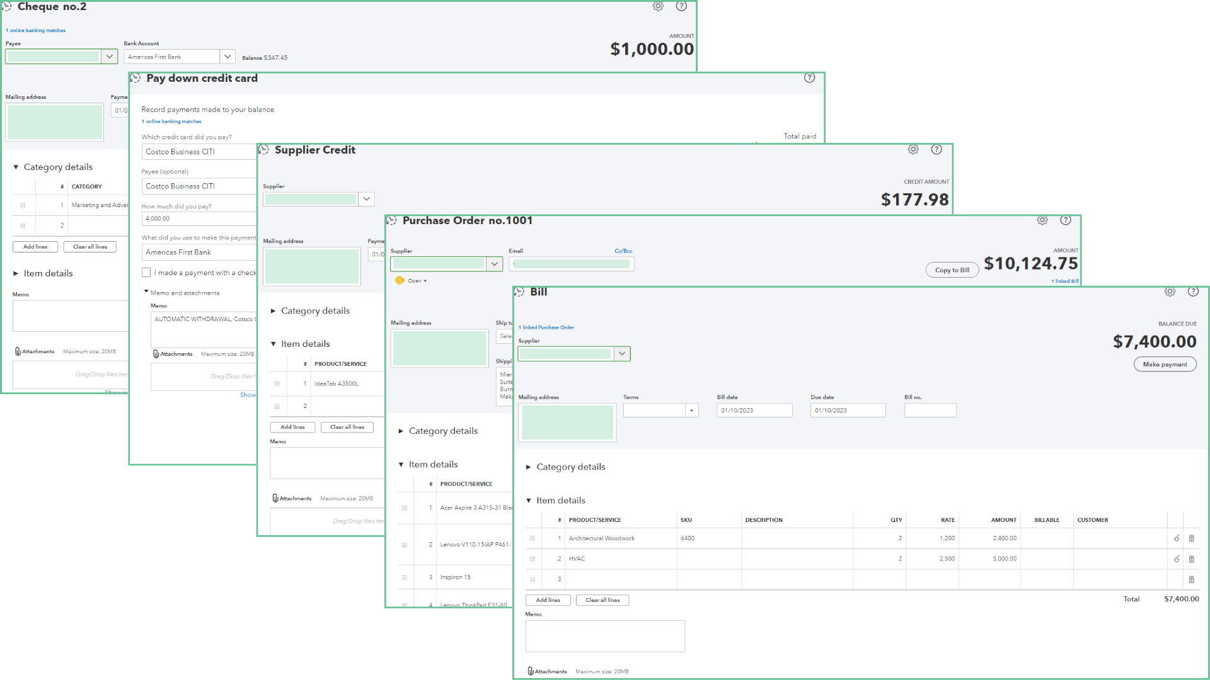Click Supplier Credit settings gear icon
Screen dimensions: 1210x680
(913, 149)
